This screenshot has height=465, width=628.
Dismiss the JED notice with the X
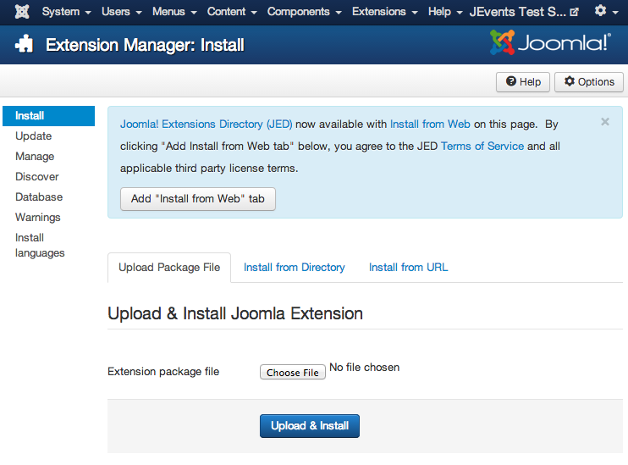(605, 122)
